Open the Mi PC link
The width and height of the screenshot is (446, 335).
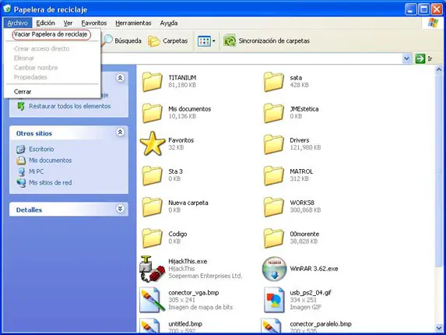[37, 171]
